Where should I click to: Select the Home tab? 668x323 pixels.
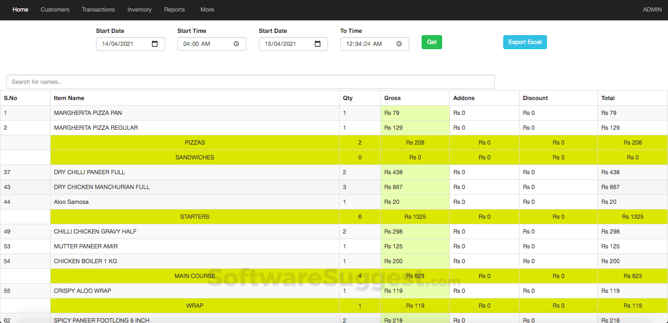click(x=20, y=9)
